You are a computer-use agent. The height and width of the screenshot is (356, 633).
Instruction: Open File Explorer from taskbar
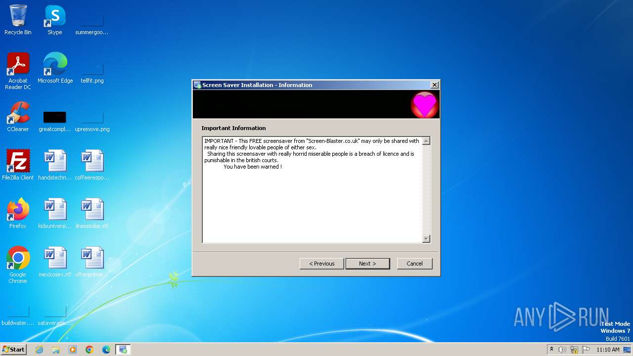56,350
